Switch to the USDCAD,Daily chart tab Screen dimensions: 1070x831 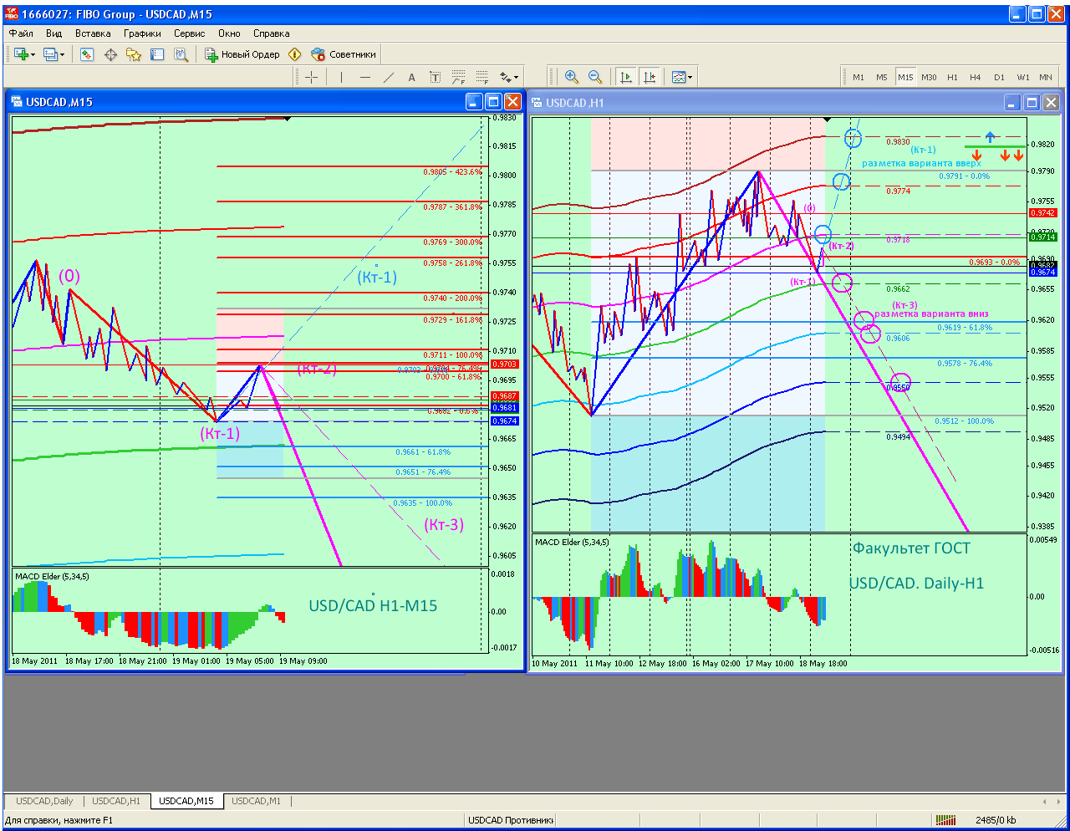(44, 801)
